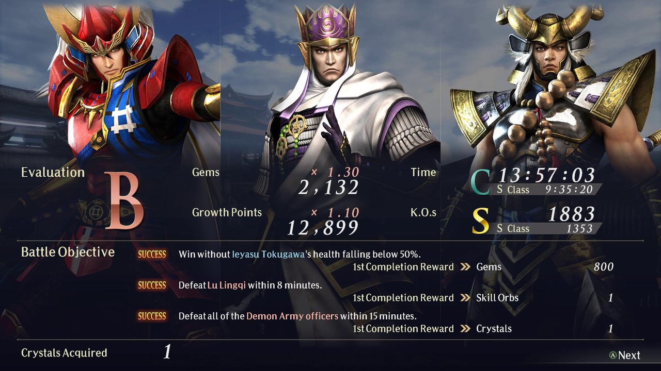
Task: Click the Growth Points 12,899 value
Action: (x=323, y=227)
